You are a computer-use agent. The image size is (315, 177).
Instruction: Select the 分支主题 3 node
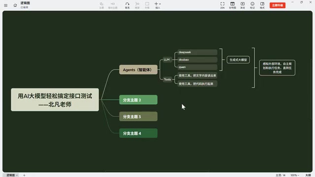pos(138,117)
